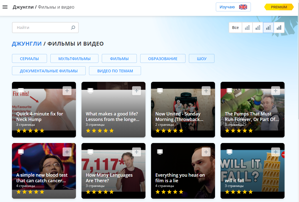Screen dimensions: 299x202
Task: Open the 'ДОКУМЕНТАЛЬНЫЕ ФИЛЬМЫ' category
Action: coord(49,71)
